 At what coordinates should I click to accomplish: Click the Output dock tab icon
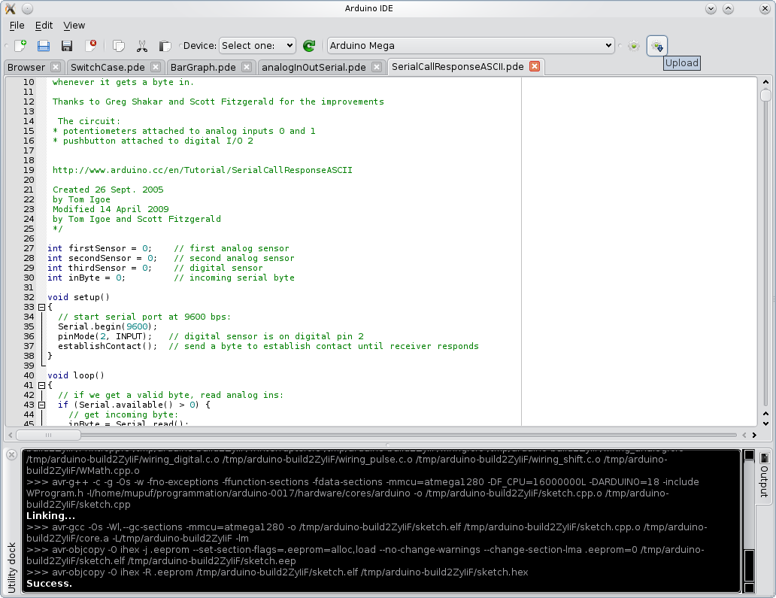pyautogui.click(x=765, y=458)
